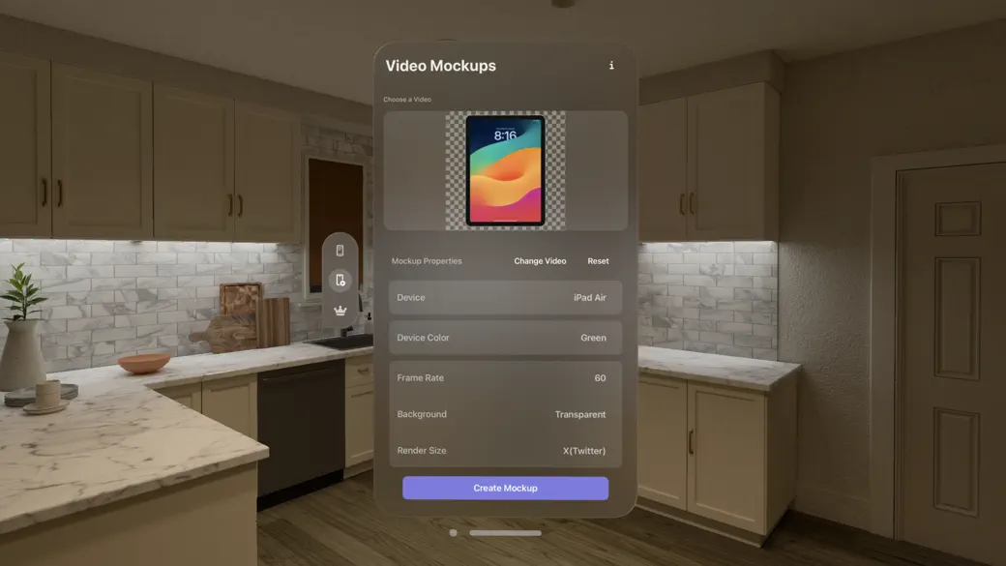Open the video mockup device icon
Image resolution: width=1006 pixels, height=566 pixels.
coord(340,280)
